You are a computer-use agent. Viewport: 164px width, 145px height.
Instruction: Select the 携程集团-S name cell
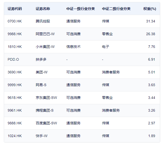[x=45, y=110]
